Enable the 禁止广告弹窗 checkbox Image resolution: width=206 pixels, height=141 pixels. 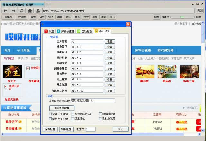(50, 114)
